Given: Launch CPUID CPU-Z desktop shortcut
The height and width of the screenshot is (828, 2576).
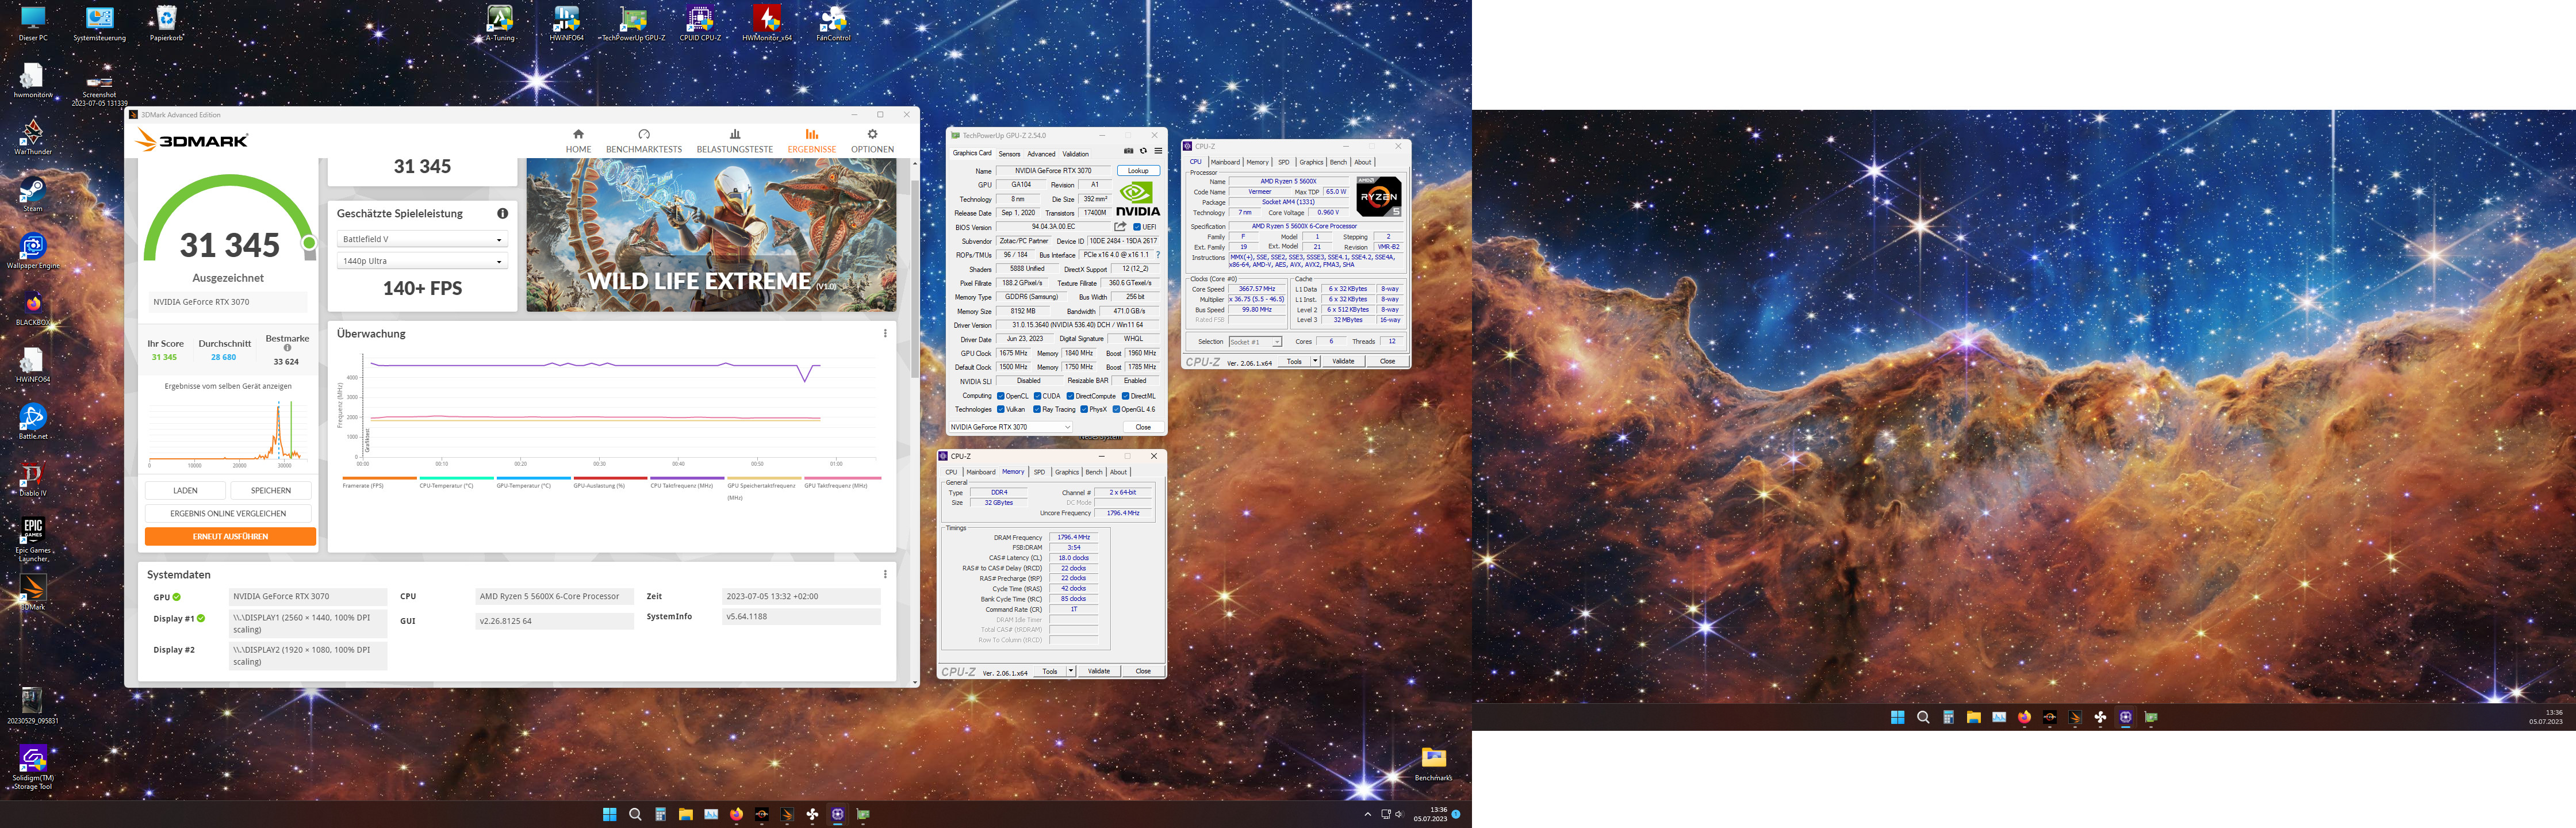Looking at the screenshot, I should [x=700, y=23].
